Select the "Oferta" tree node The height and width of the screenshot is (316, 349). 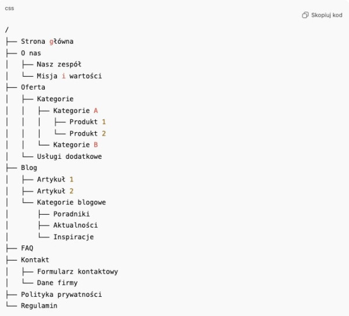pos(33,87)
